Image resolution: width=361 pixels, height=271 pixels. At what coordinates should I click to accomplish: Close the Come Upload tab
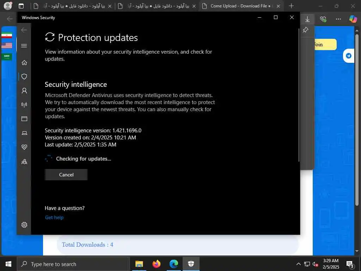[x=278, y=6]
